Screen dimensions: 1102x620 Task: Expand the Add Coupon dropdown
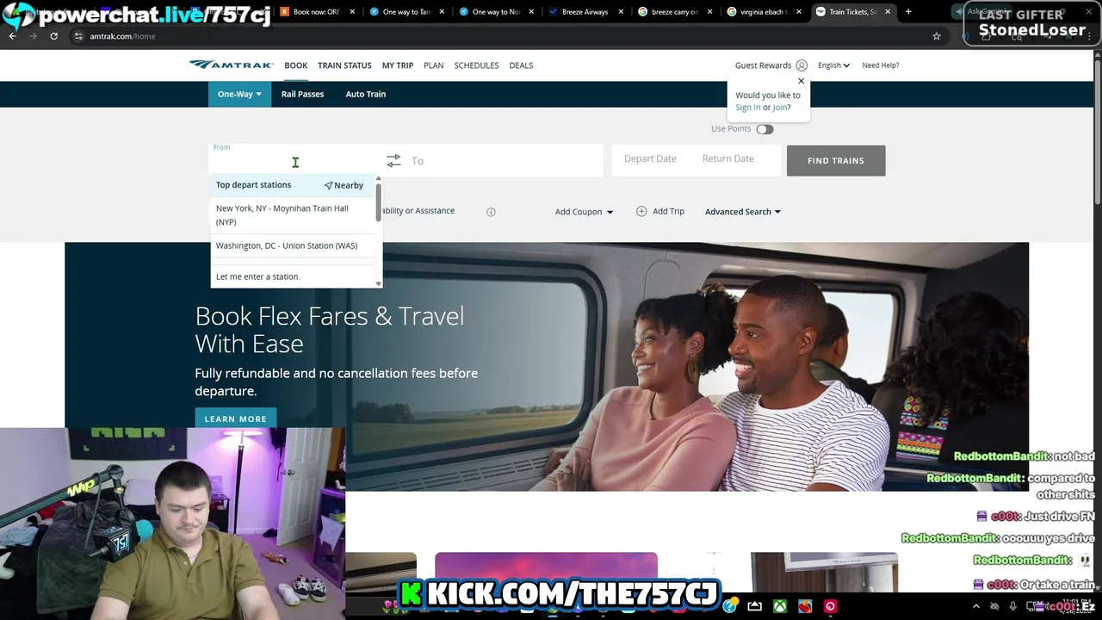(x=584, y=212)
